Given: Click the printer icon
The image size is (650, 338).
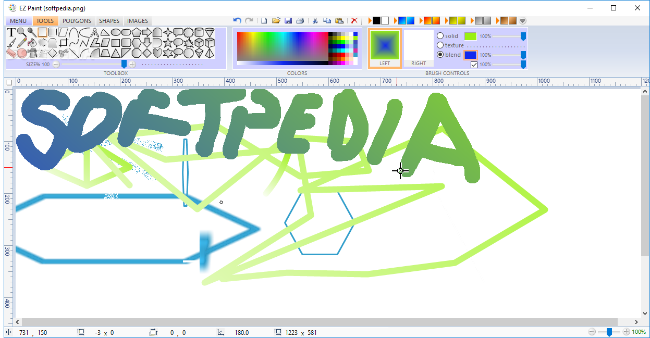Looking at the screenshot, I should [300, 20].
